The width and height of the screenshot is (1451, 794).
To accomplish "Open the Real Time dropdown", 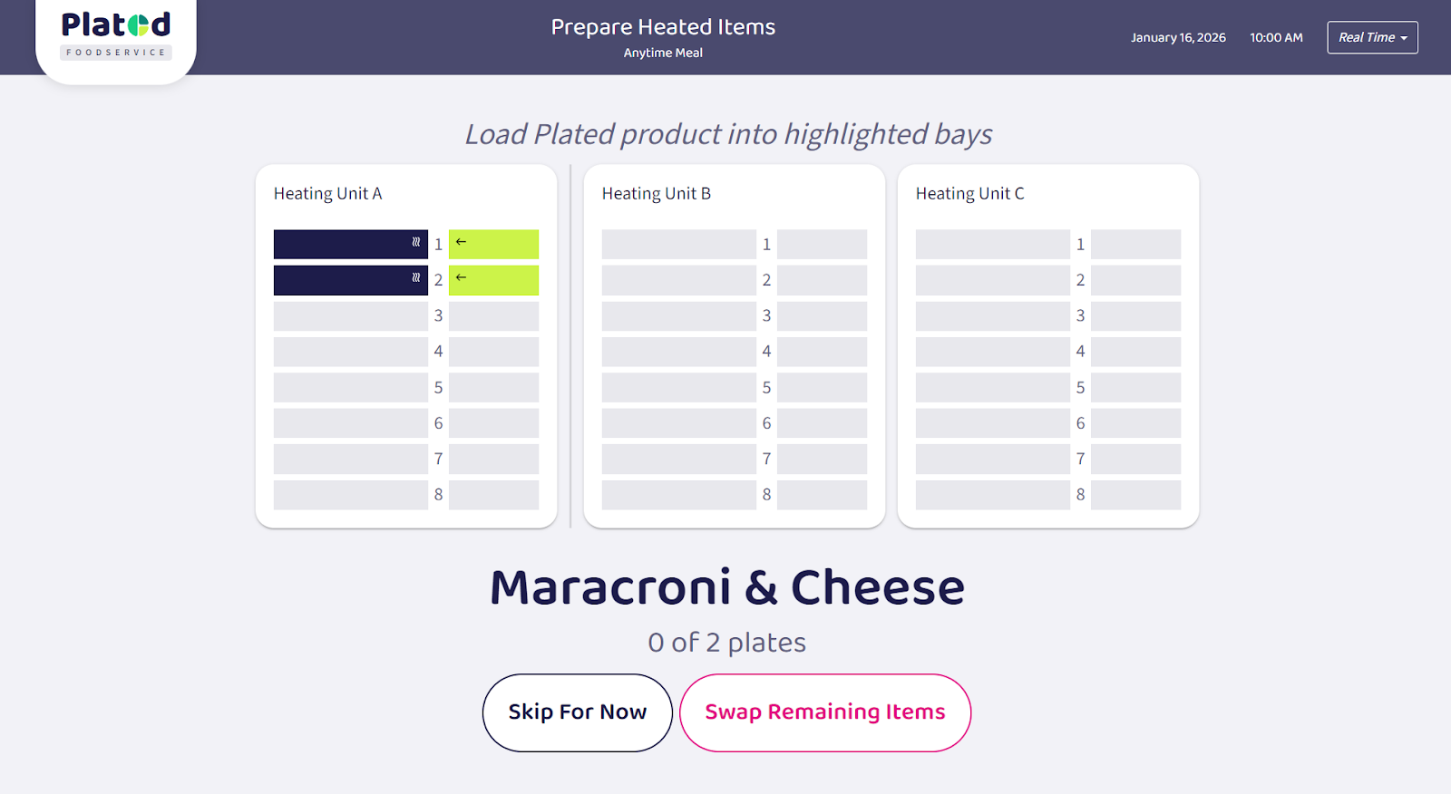I will 1372,37.
